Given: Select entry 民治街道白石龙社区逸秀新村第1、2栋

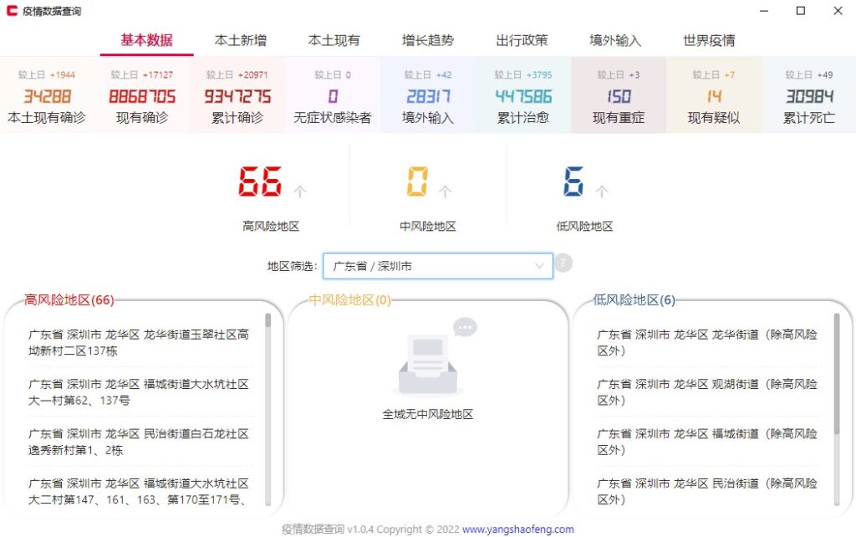Looking at the screenshot, I should click(x=139, y=442).
